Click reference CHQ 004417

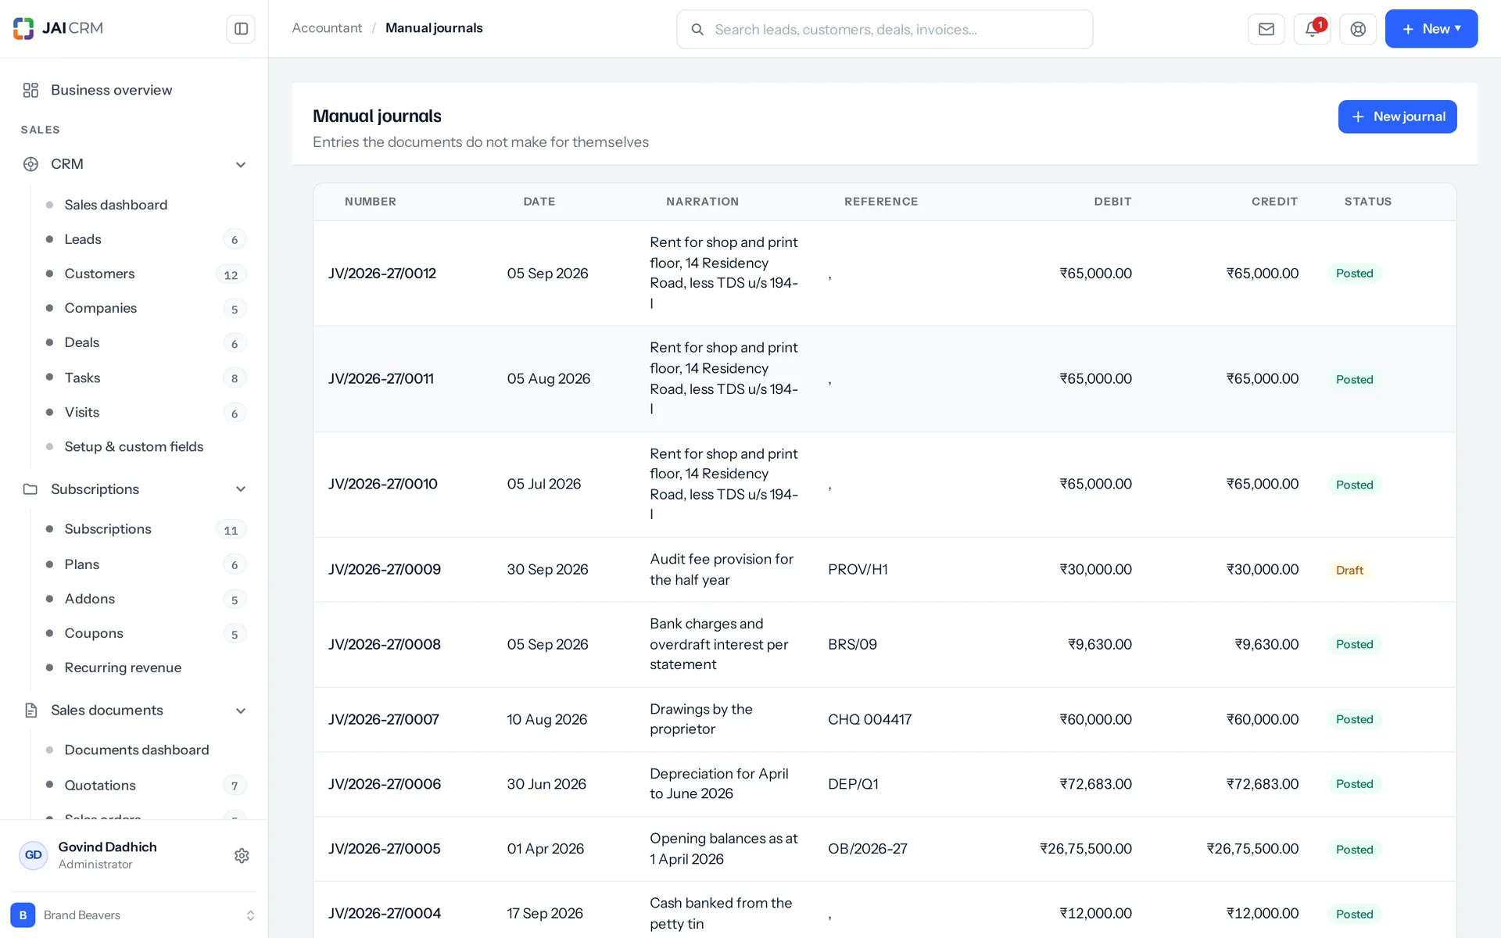pos(869,720)
